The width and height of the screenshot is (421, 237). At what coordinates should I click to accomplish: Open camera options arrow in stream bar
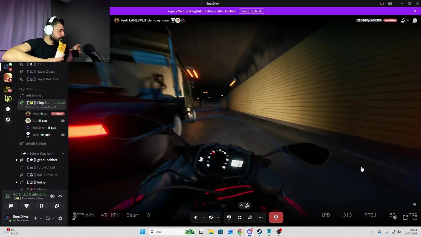(x=218, y=218)
